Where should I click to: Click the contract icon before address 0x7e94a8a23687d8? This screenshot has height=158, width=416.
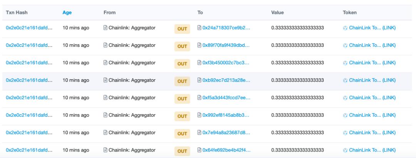pyautogui.click(x=199, y=132)
